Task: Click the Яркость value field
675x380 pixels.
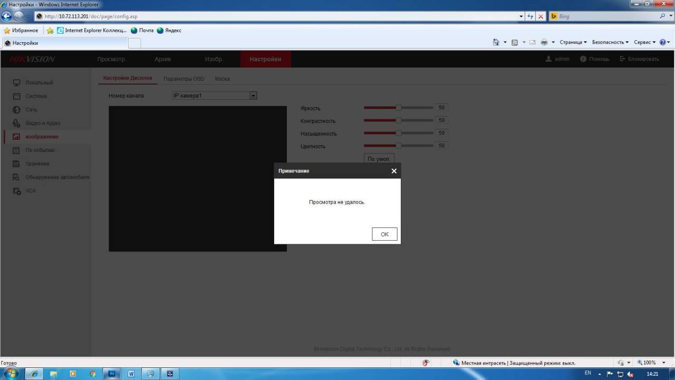Action: (441, 108)
